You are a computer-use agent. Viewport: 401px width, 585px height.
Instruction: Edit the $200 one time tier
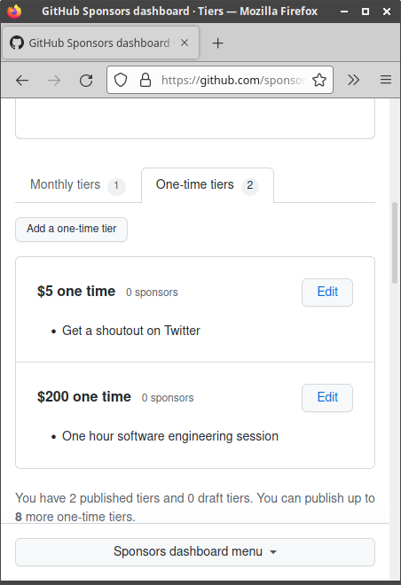(327, 398)
